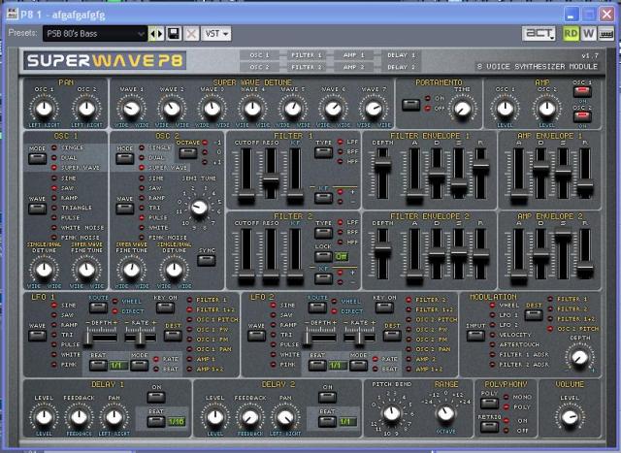
Task: Toggle Delay 2 ON button
Action: pyautogui.click(x=327, y=397)
